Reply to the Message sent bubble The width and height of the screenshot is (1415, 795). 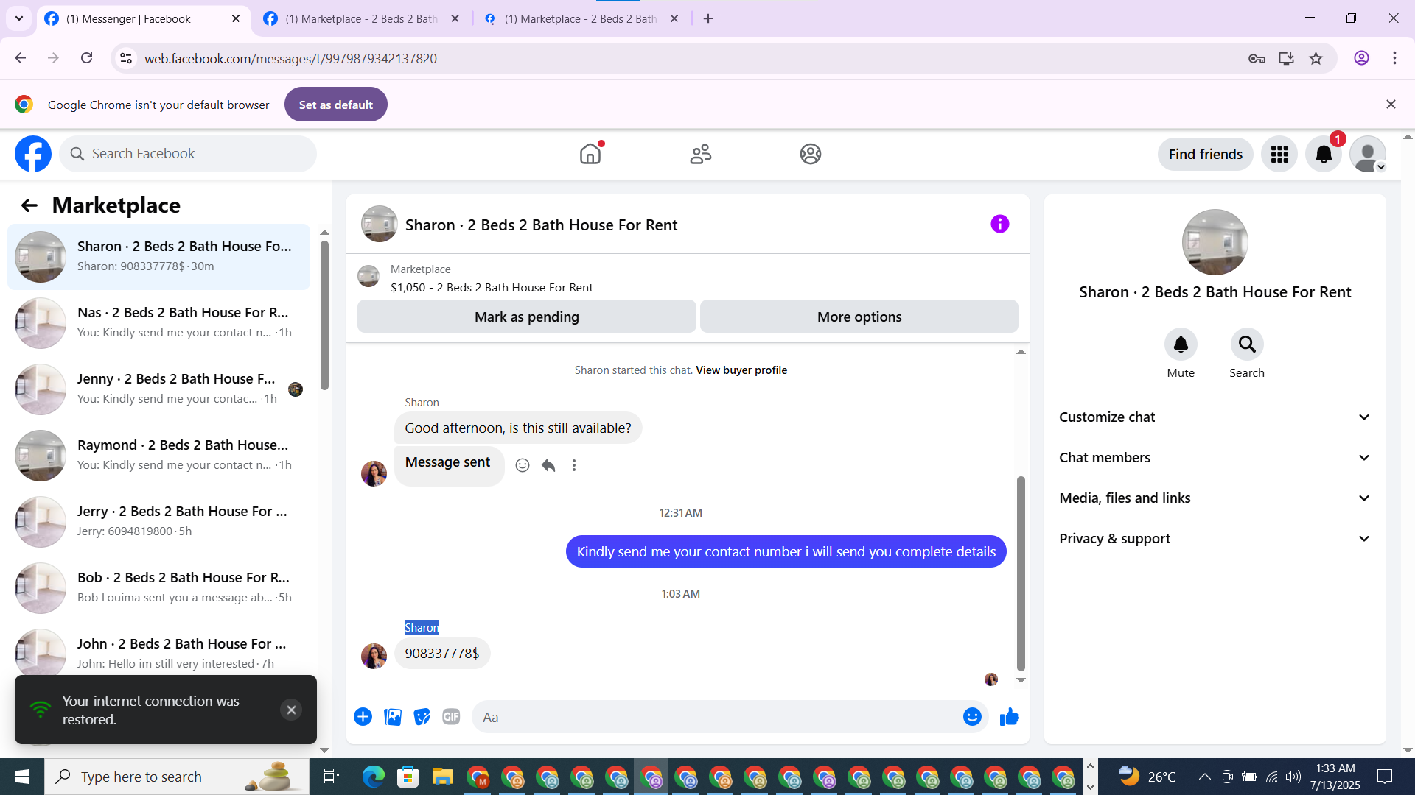point(548,465)
